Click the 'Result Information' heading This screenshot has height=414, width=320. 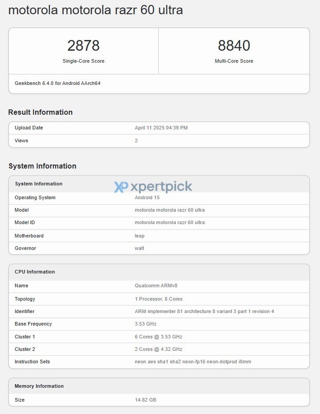point(40,112)
